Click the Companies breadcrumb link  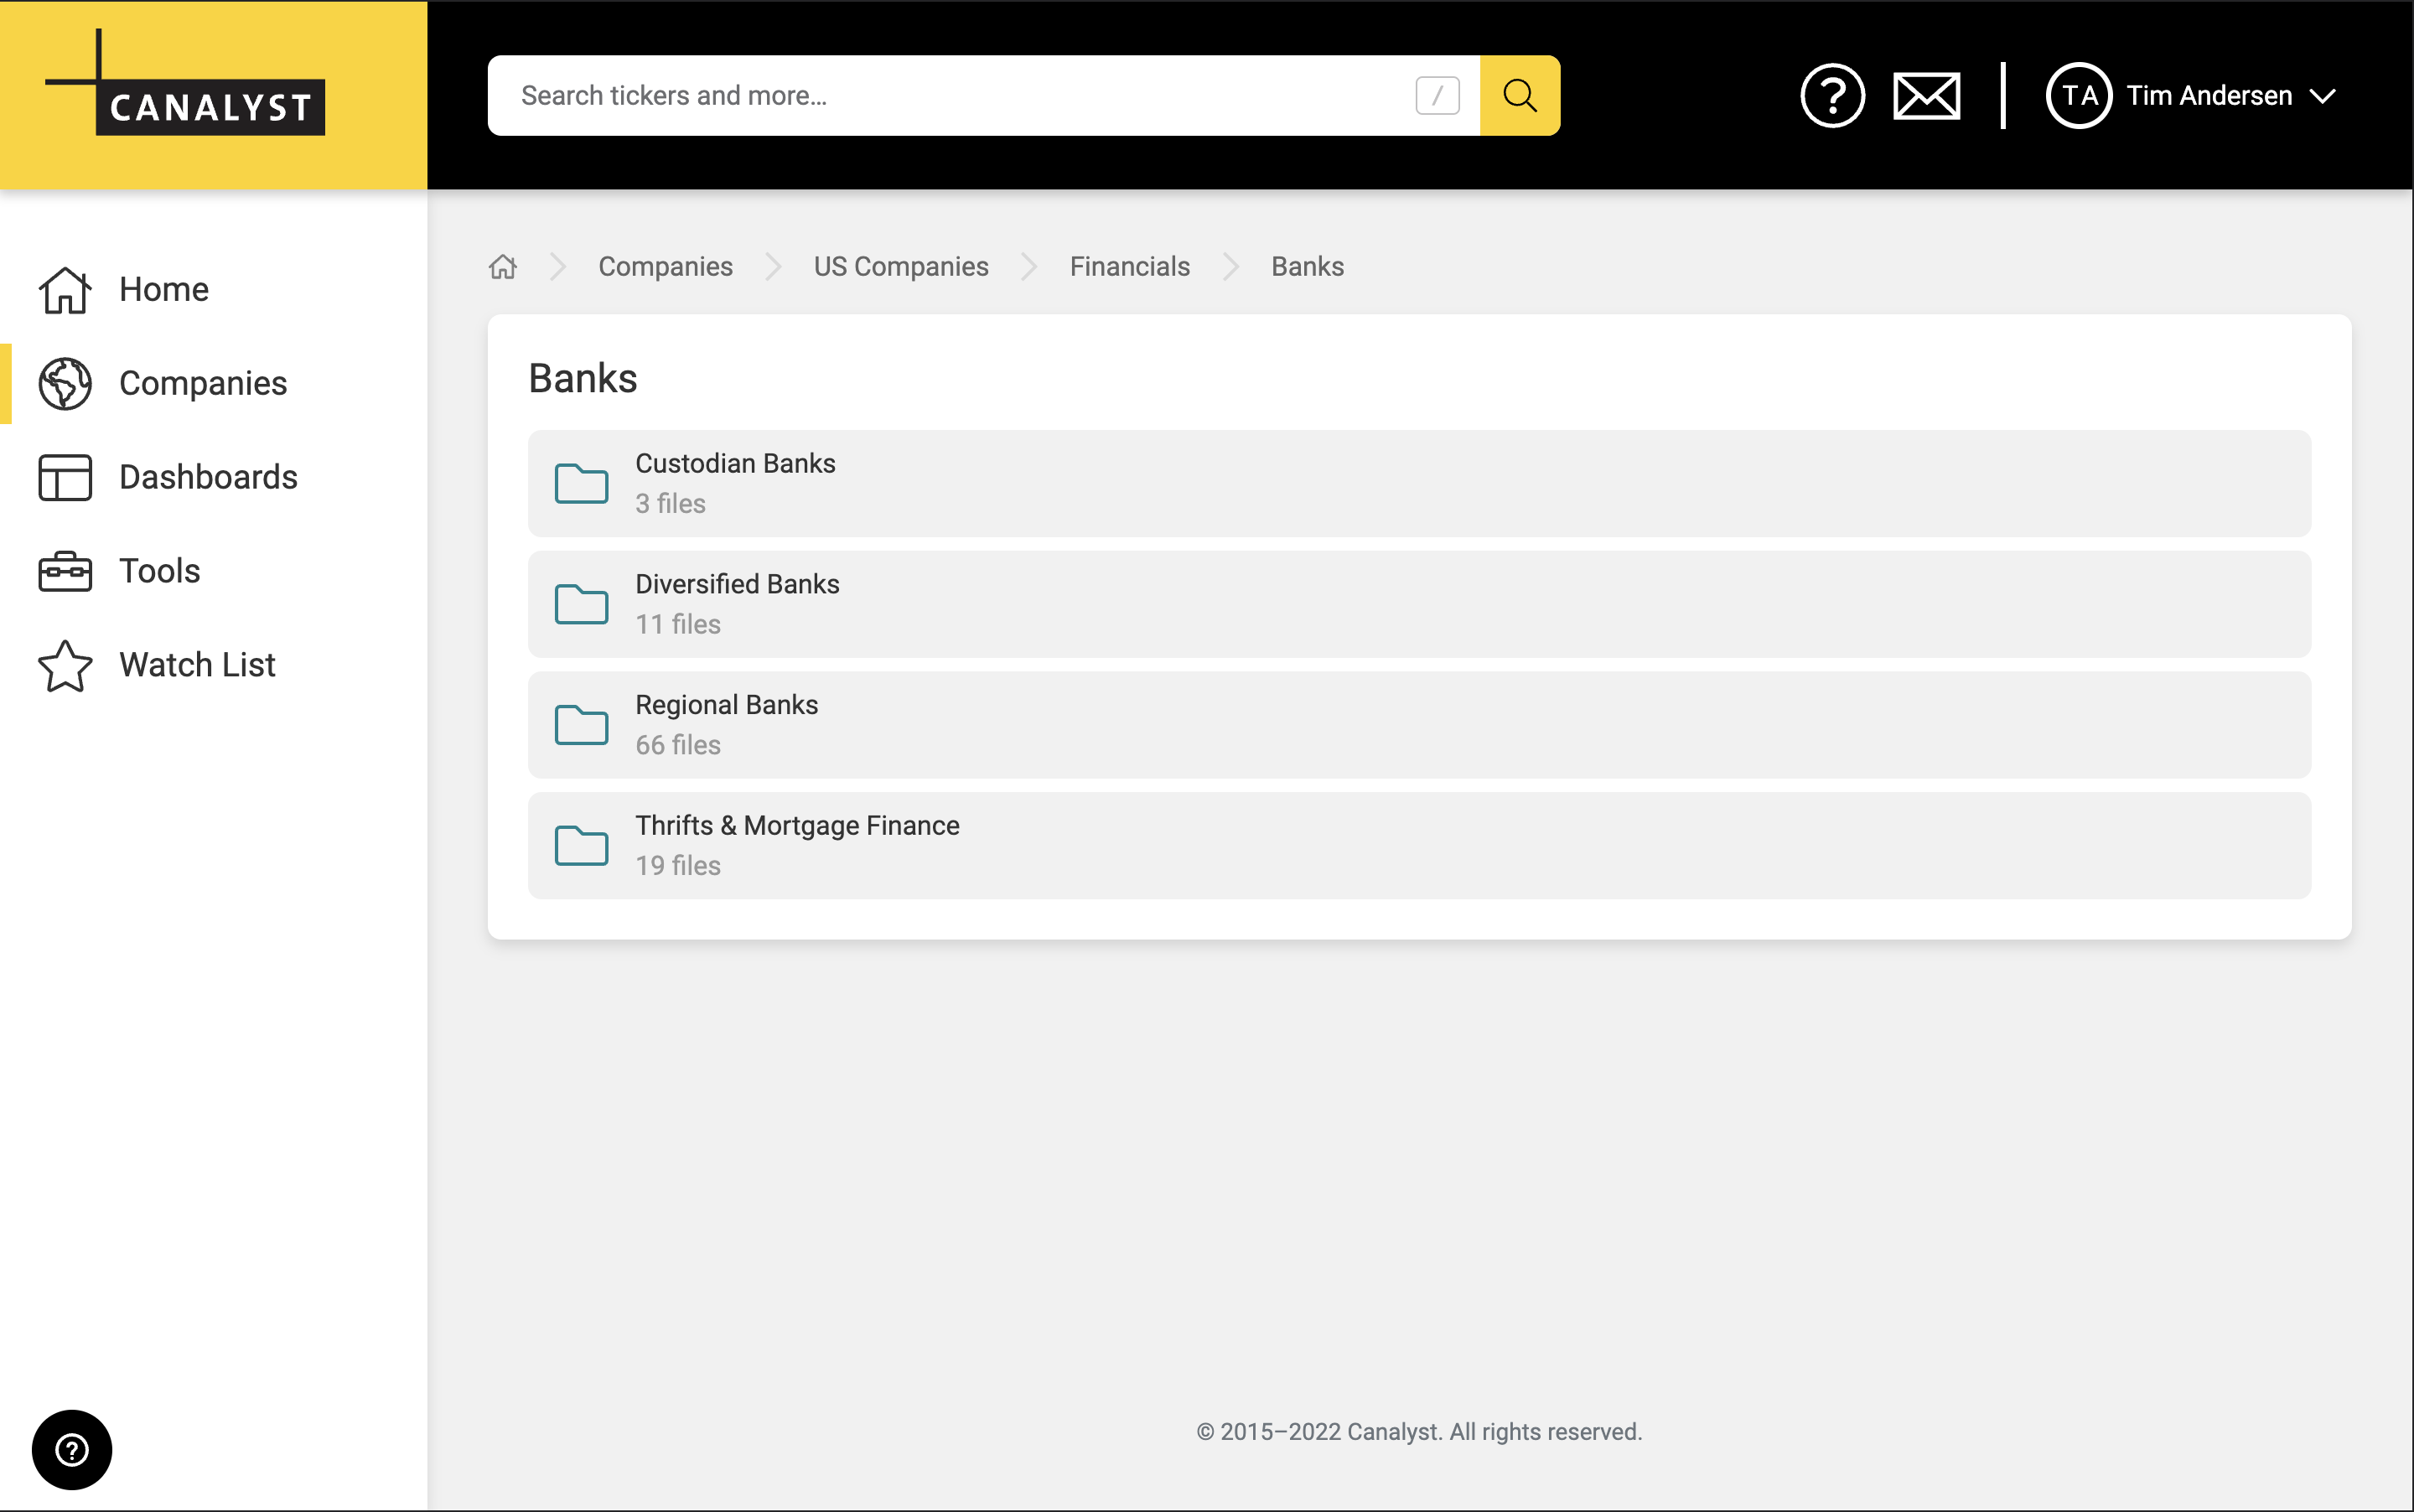[665, 267]
